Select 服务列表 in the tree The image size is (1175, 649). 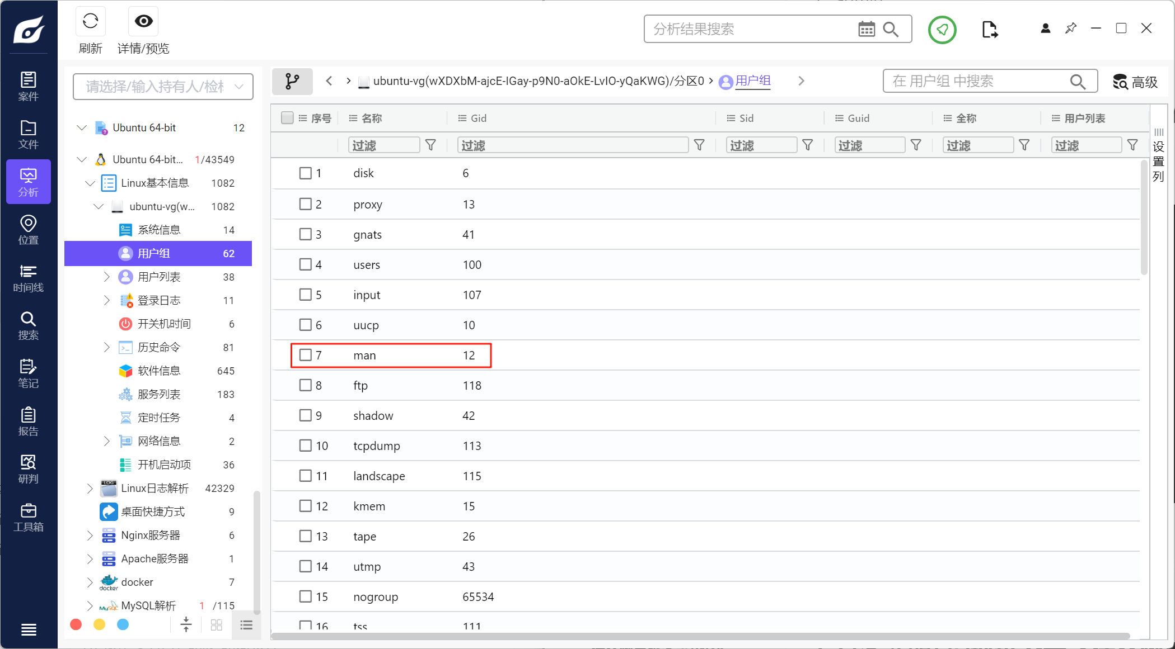159,395
